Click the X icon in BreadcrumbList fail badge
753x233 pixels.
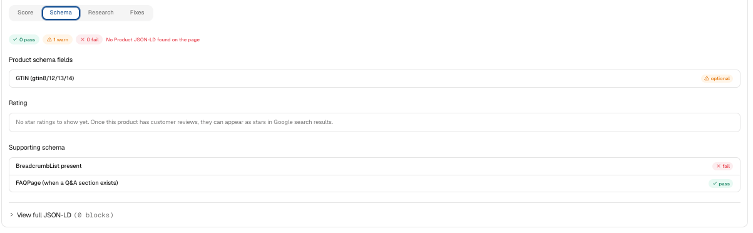[719, 166]
